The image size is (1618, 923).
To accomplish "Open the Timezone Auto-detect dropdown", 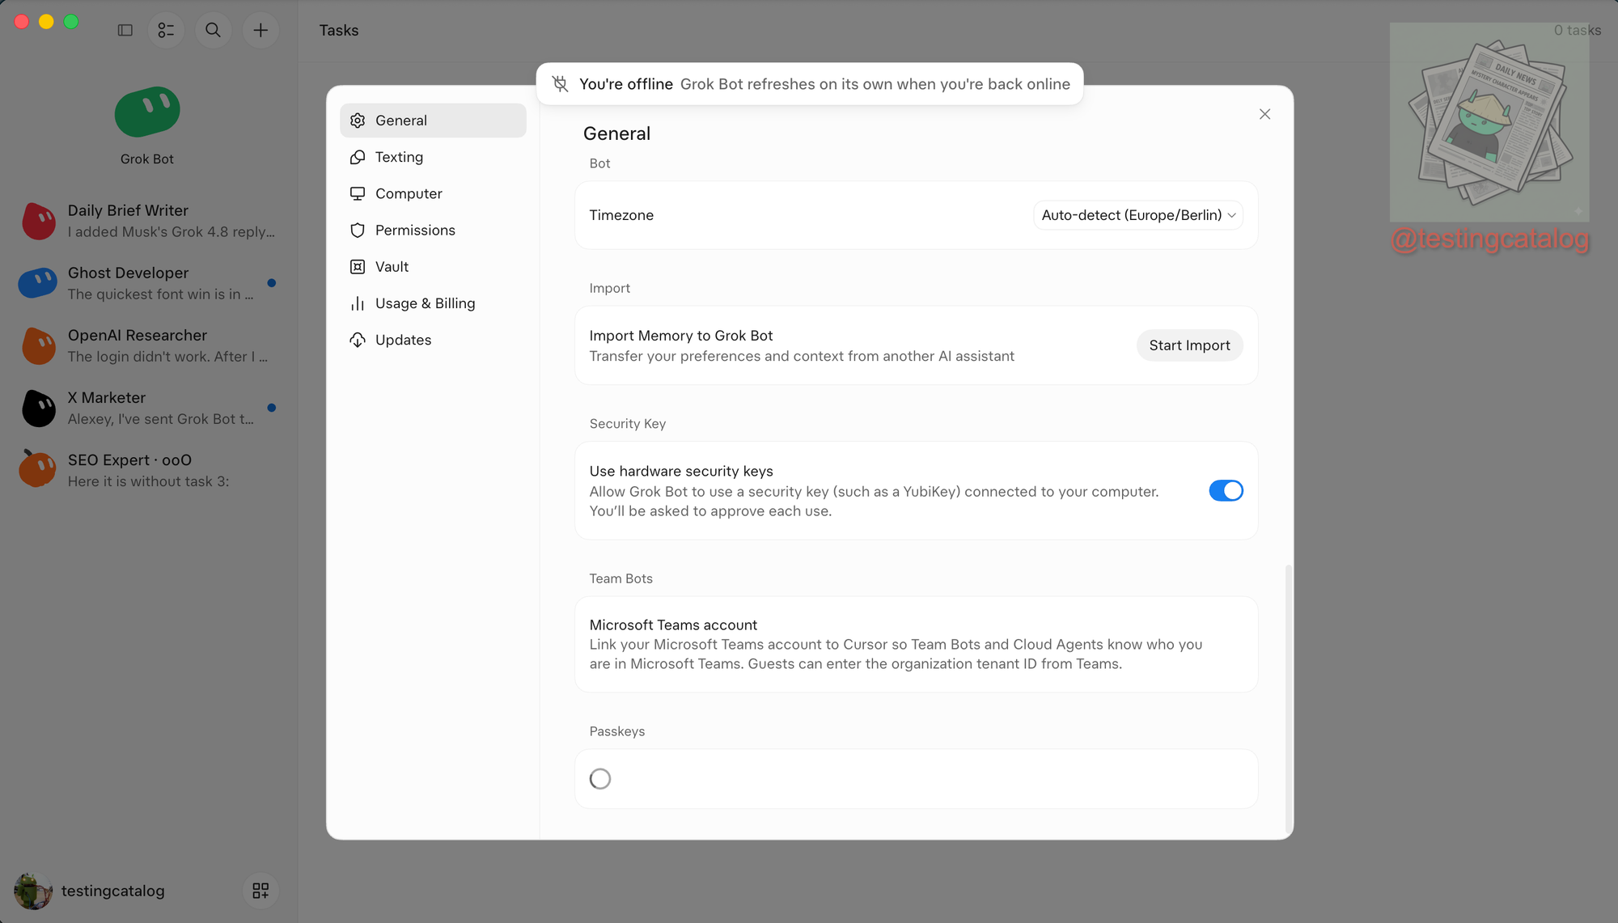I will click(1138, 215).
